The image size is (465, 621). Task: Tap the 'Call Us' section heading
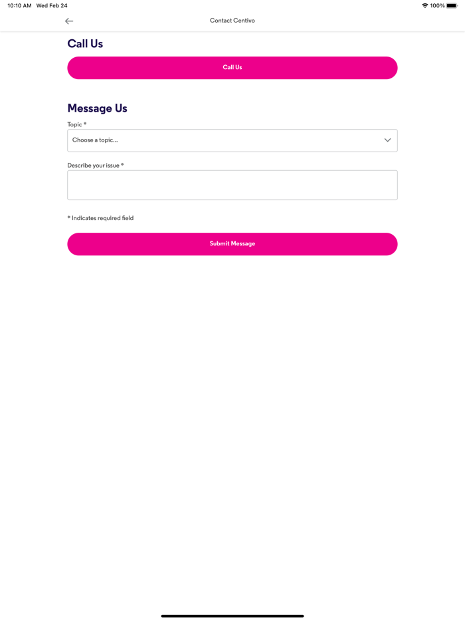[85, 44]
